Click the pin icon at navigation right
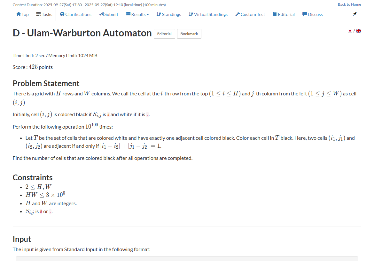The height and width of the screenshot is (261, 374). pyautogui.click(x=355, y=14)
